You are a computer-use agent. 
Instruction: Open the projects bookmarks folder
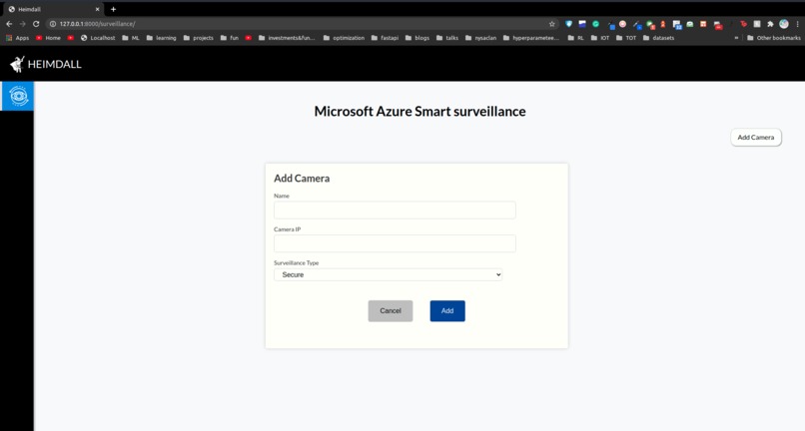coord(198,38)
